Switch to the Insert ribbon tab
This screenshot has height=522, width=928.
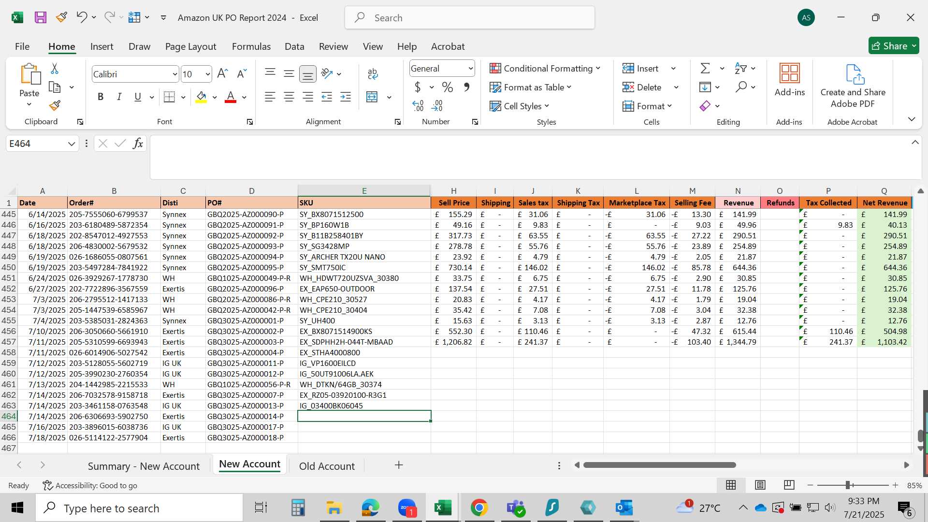(x=101, y=46)
